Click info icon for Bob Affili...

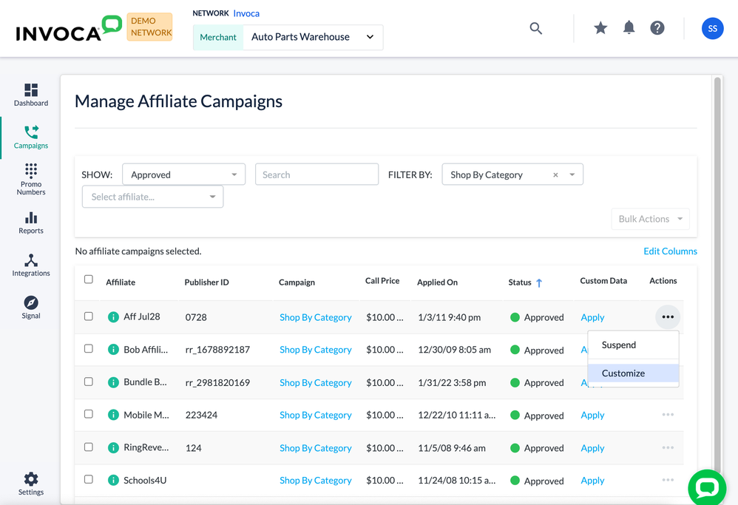(113, 349)
